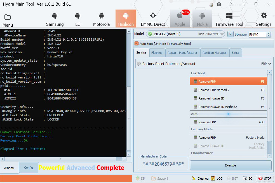The image size is (275, 183).
Task: Switch to the Config bottom tab
Action: pyautogui.click(x=29, y=168)
